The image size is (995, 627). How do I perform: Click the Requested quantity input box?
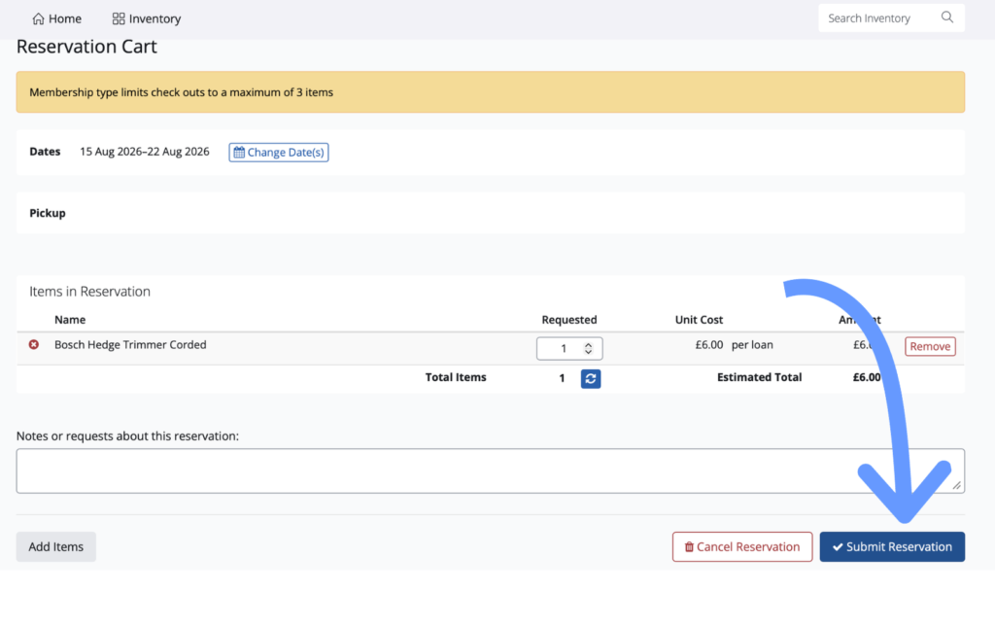tap(569, 348)
